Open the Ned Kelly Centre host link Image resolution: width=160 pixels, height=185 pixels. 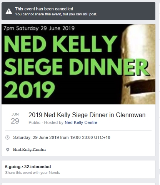pos(81,122)
